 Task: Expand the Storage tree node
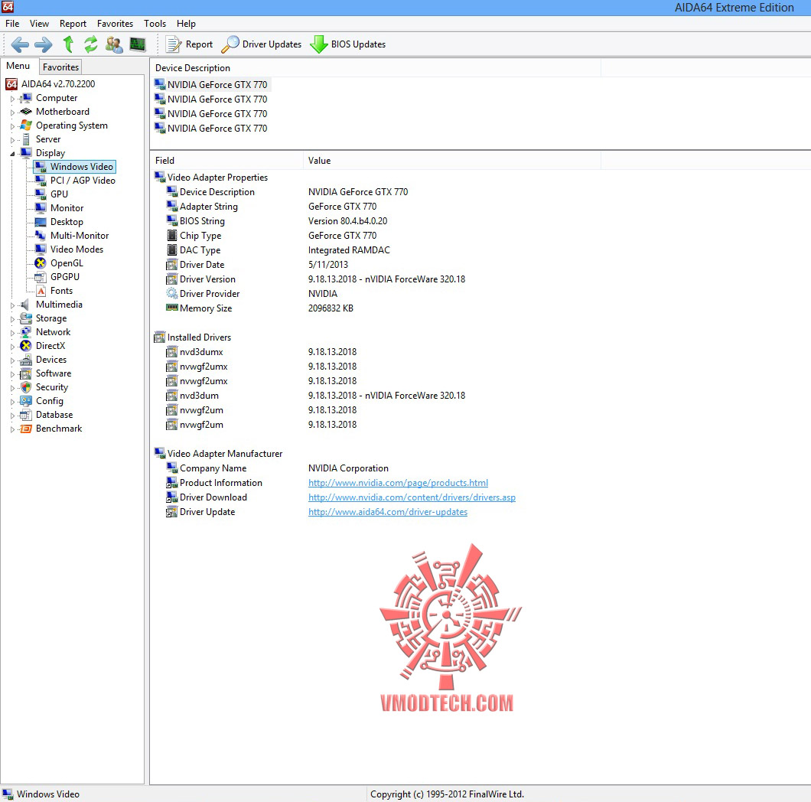[x=12, y=318]
